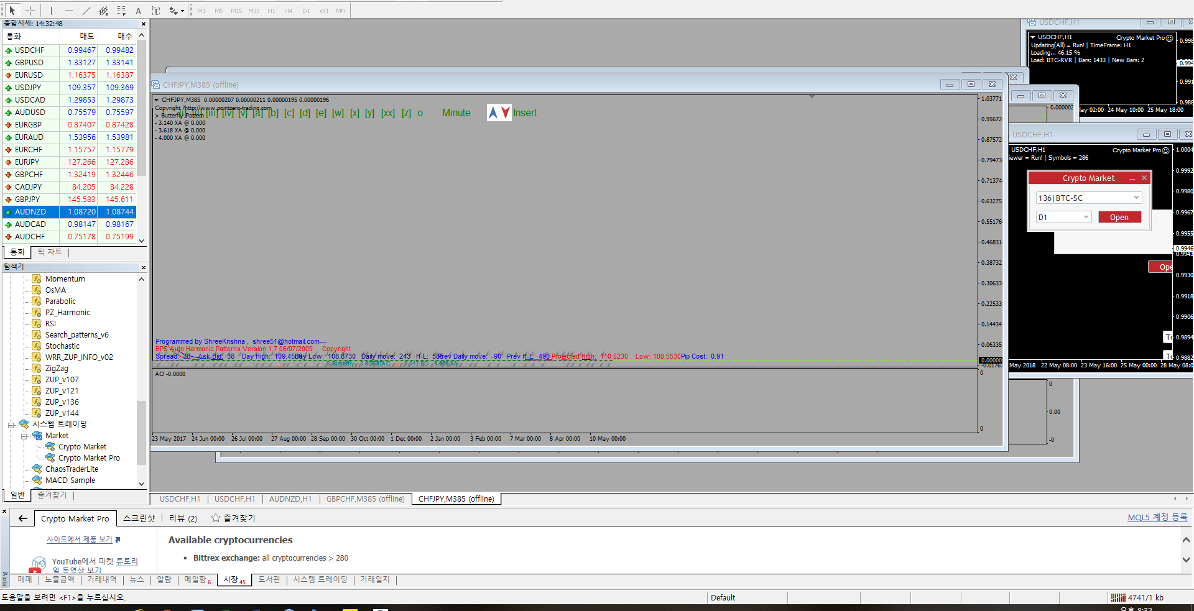1194x611 pixels.
Task: Select the equidistant channel tool
Action: [x=103, y=11]
